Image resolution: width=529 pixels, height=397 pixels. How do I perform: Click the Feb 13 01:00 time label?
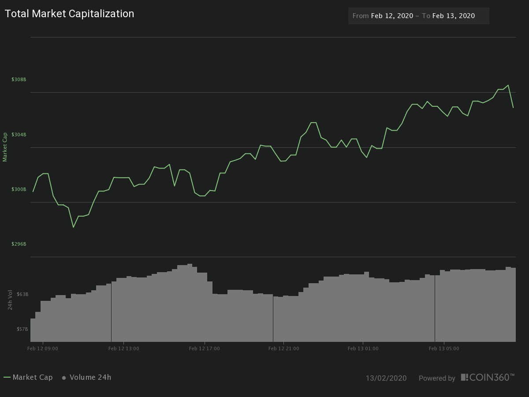pos(363,348)
